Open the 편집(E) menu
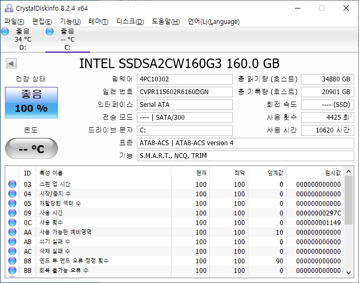The image size is (359, 283). (42, 22)
